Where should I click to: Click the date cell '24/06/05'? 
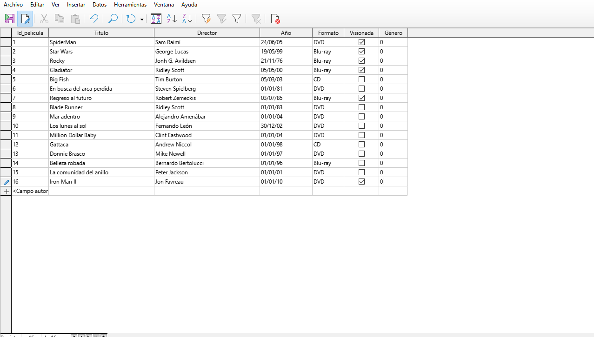click(x=286, y=42)
